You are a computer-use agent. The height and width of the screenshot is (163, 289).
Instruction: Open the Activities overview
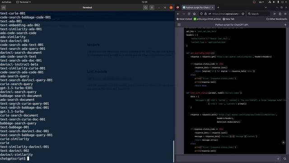click(6, 2)
